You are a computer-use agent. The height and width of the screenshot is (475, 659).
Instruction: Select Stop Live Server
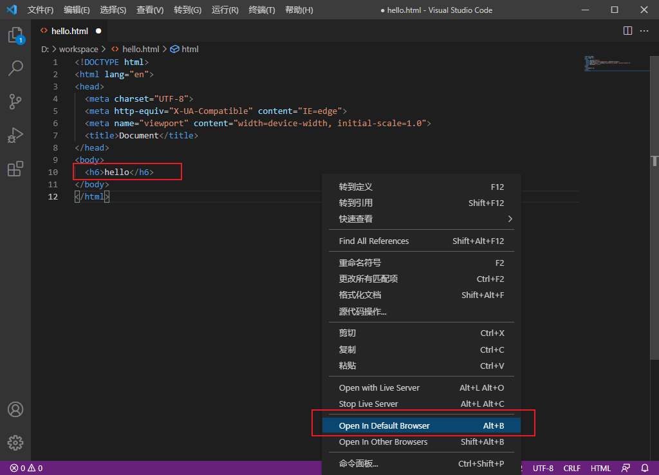[421, 404]
